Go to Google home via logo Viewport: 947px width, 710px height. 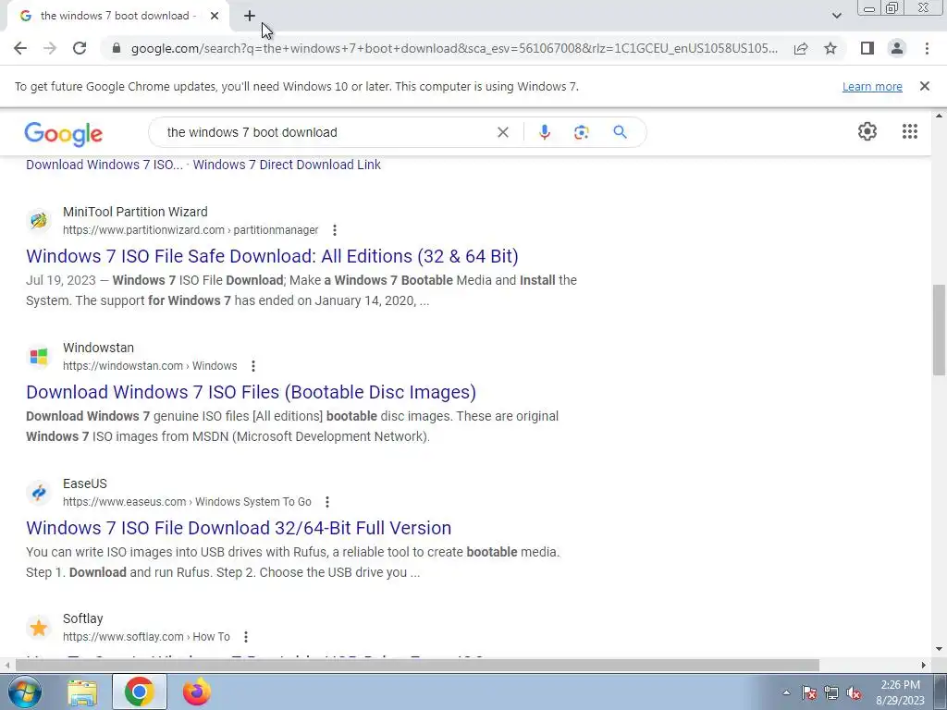pos(64,134)
